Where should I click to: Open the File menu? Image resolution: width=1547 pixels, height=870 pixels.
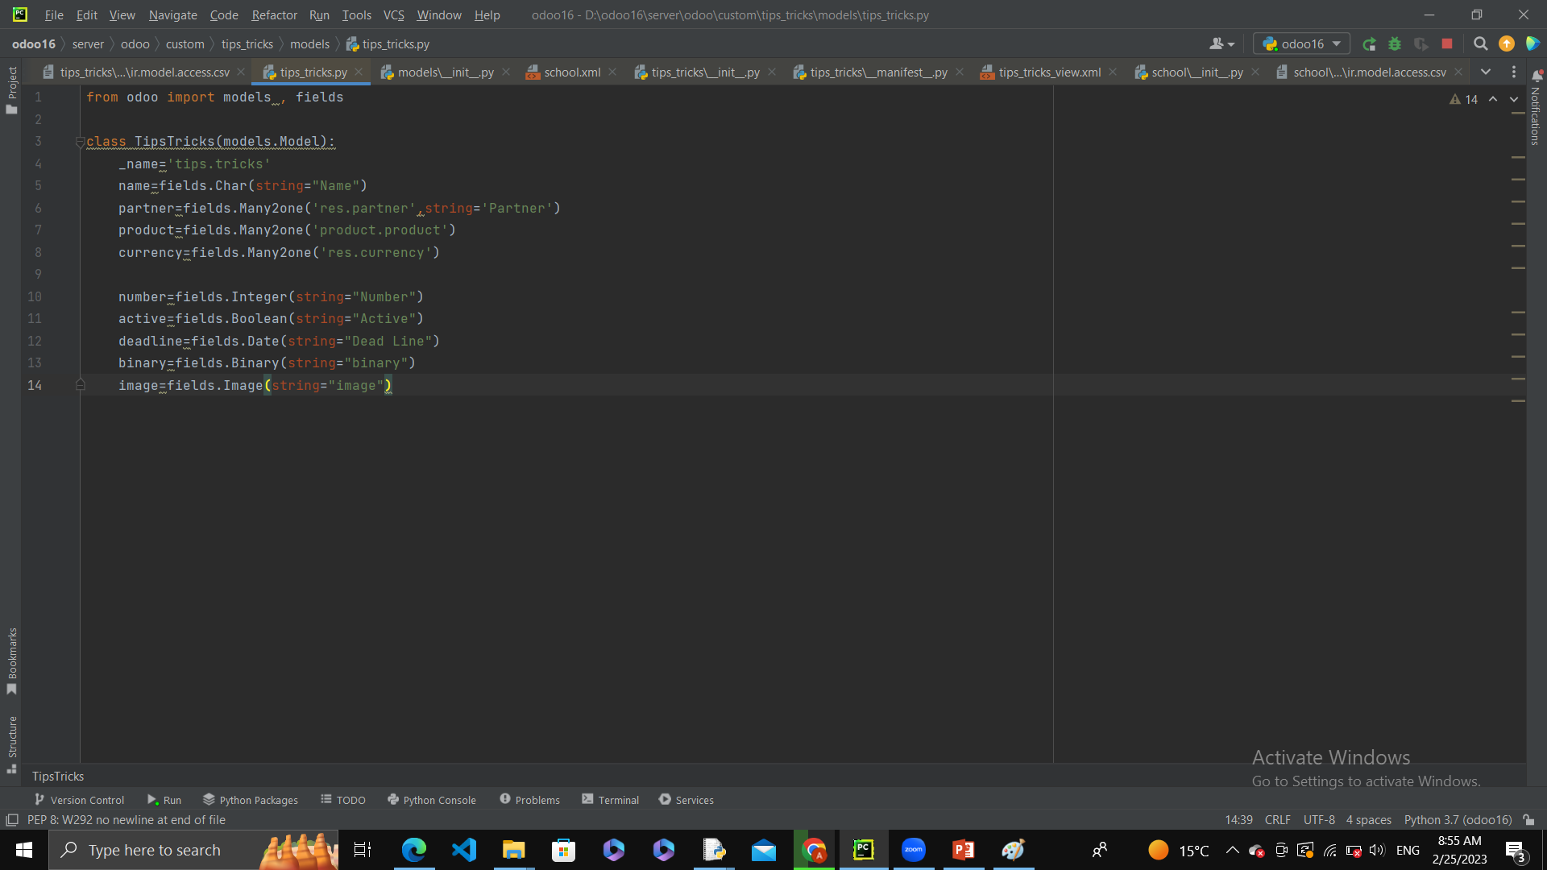tap(54, 15)
